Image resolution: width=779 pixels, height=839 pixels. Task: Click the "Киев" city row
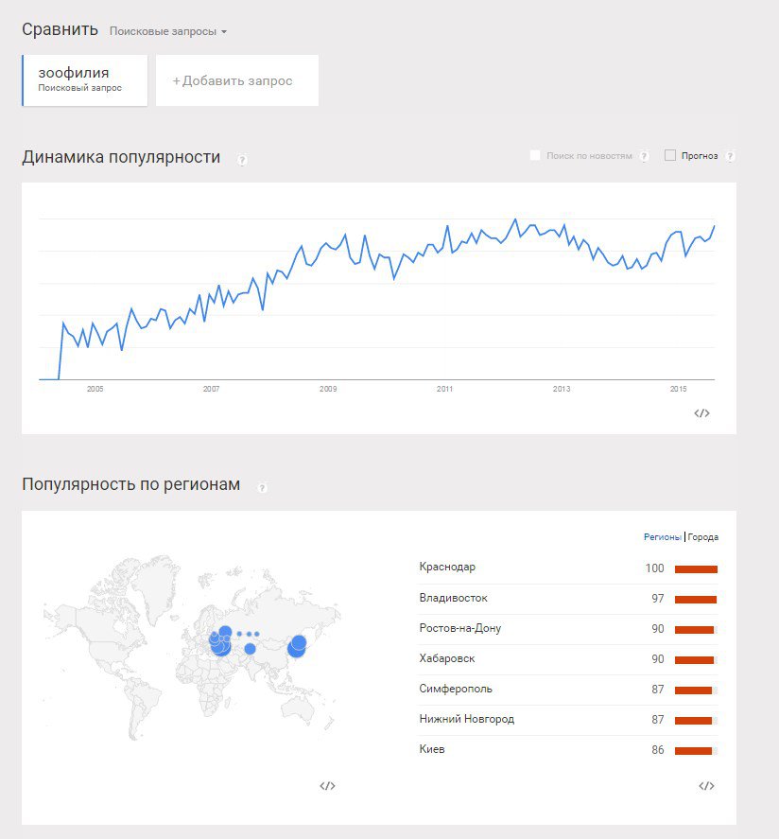tap(432, 749)
